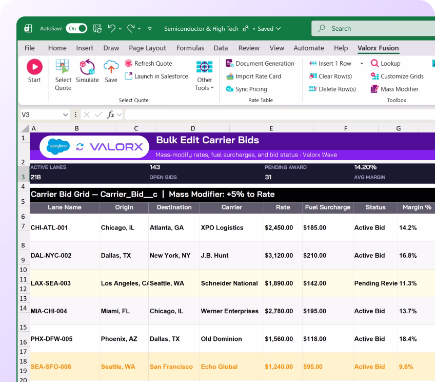Open the View tab
The height and width of the screenshot is (382, 435).
click(277, 48)
